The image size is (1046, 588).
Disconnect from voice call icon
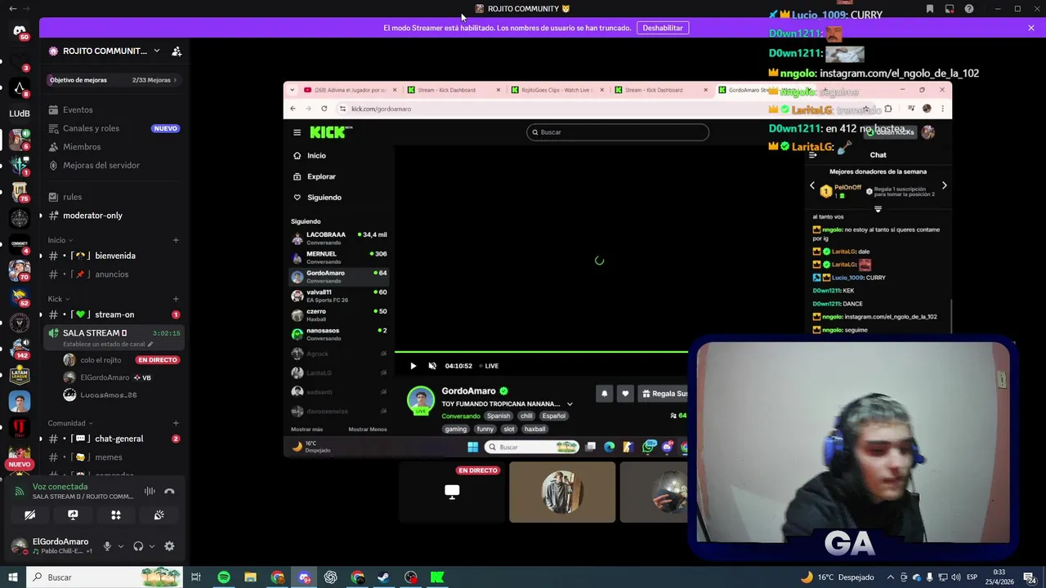169,491
